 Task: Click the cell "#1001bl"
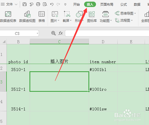tap(103, 68)
